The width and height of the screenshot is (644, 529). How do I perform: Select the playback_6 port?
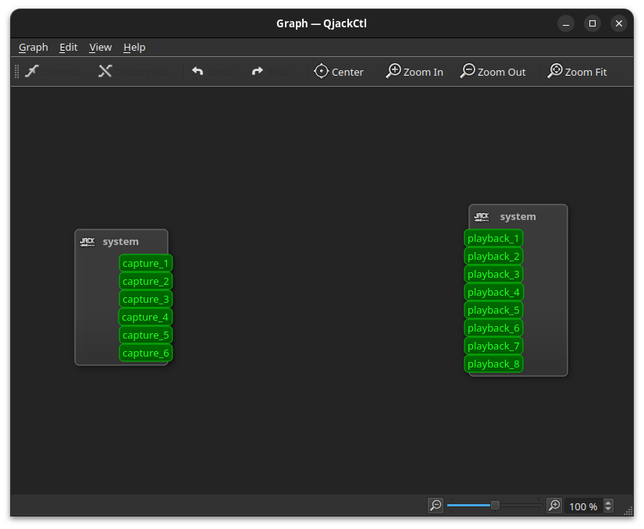pyautogui.click(x=493, y=328)
